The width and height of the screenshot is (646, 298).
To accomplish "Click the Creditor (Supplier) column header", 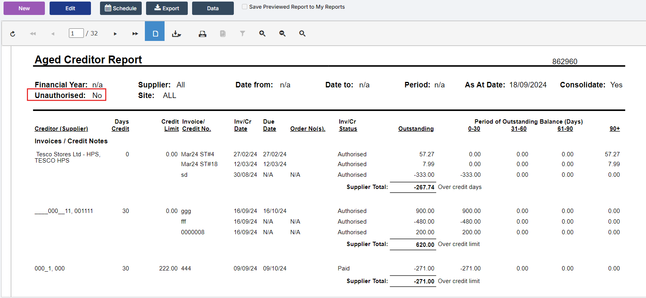I will [x=61, y=129].
